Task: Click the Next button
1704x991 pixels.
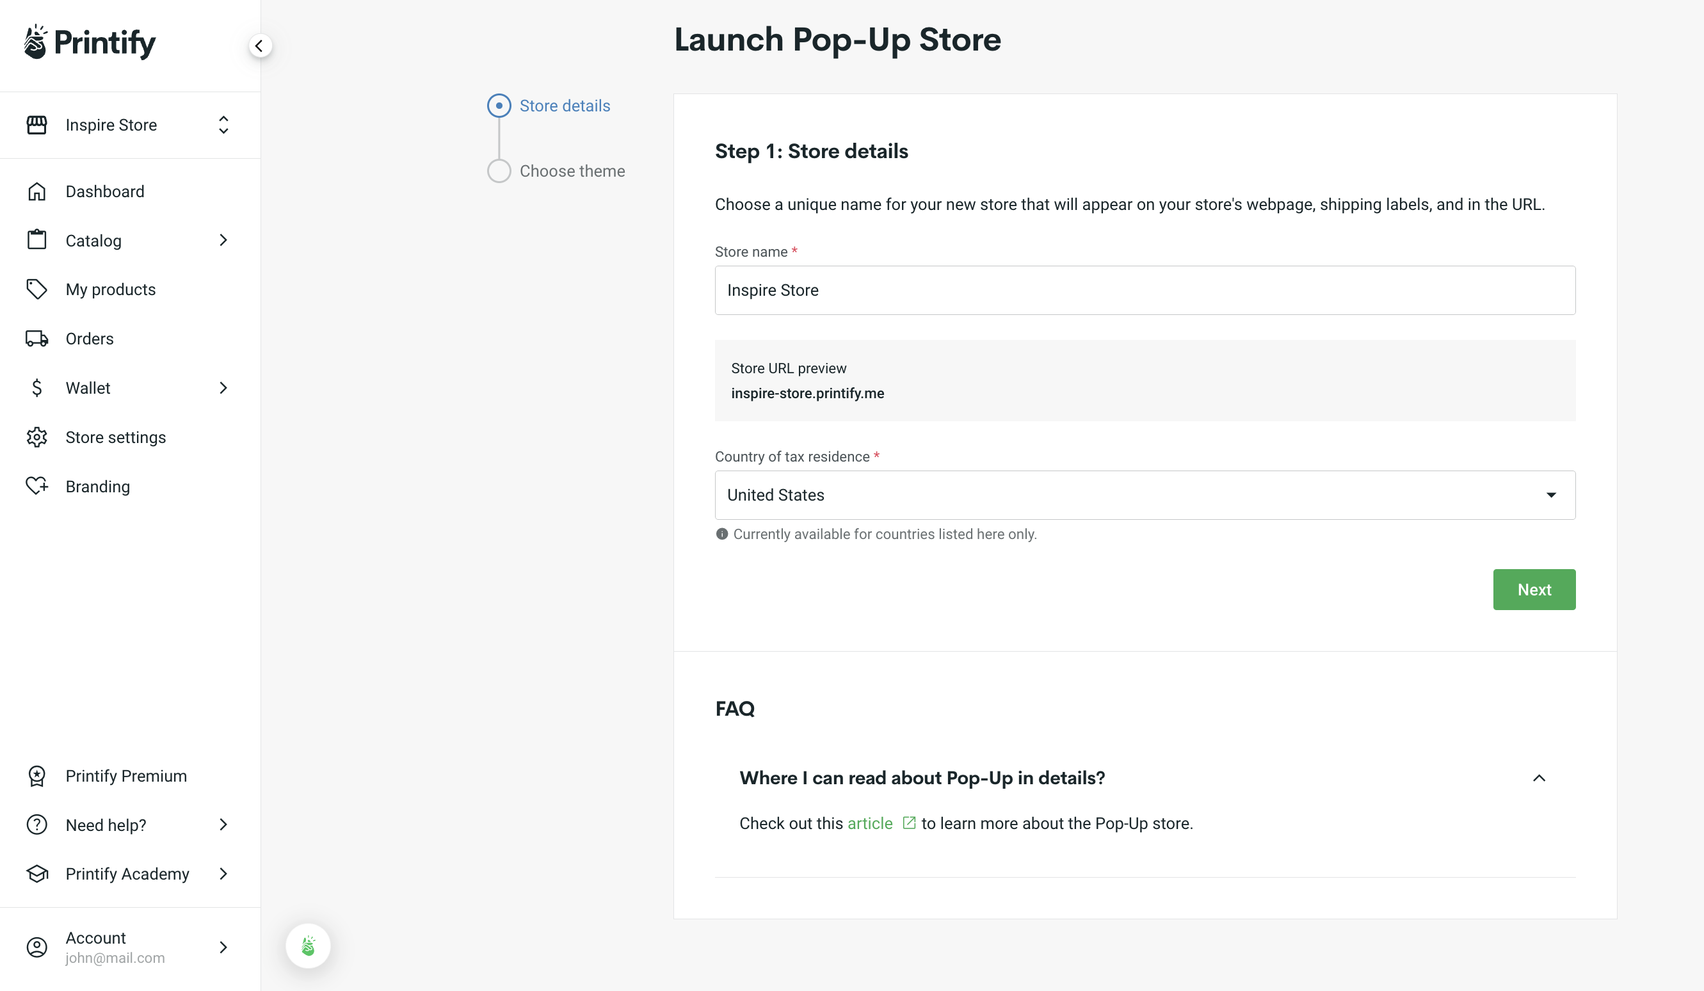Action: 1534,589
